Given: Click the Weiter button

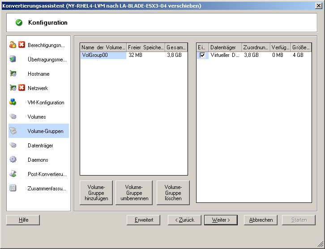Looking at the screenshot, I should pyautogui.click(x=221, y=220).
